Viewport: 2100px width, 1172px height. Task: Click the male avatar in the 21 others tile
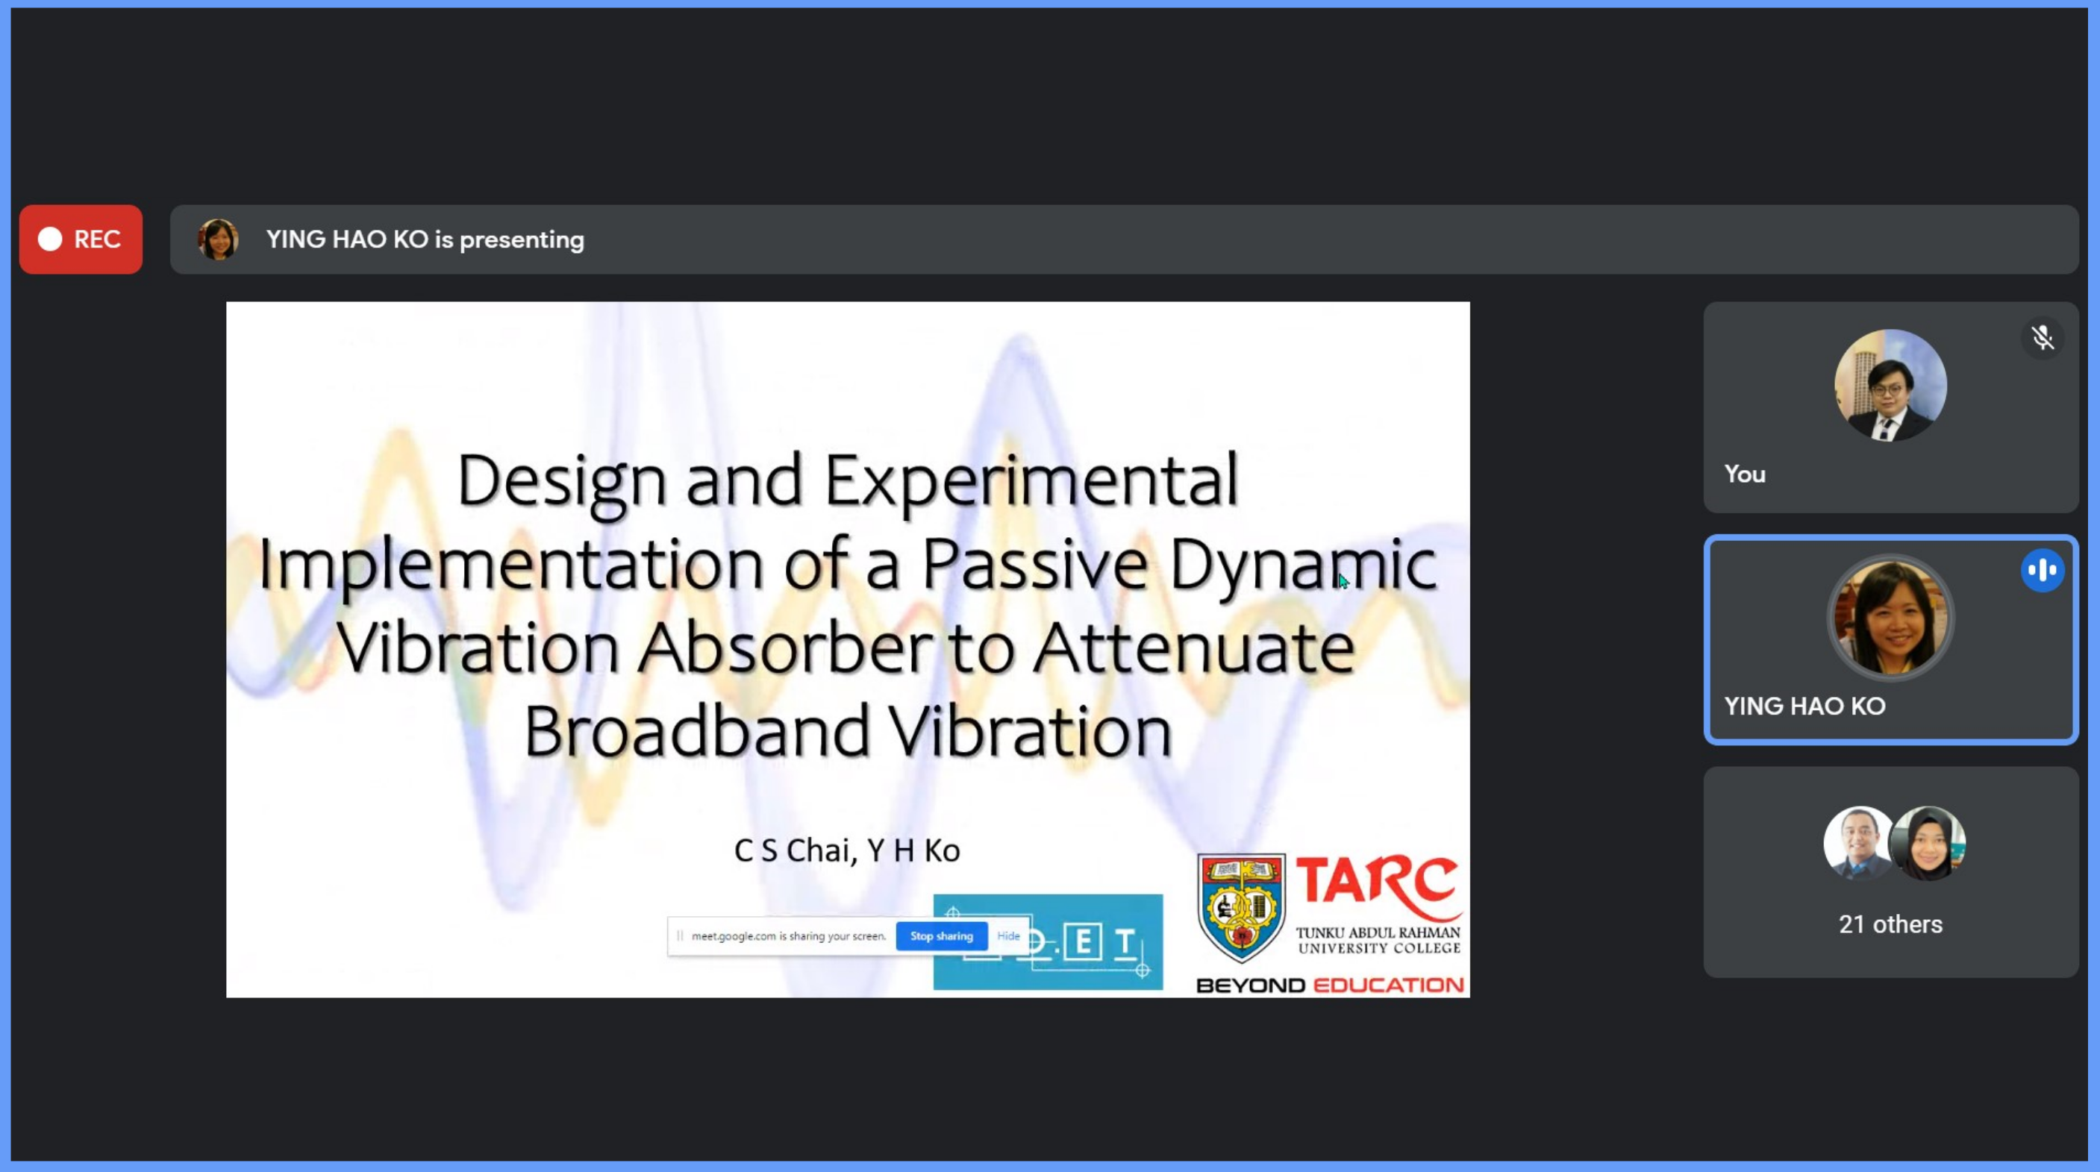click(x=1857, y=843)
